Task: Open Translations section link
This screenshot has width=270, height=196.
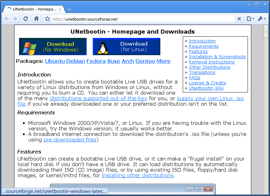Action: tap(202, 72)
